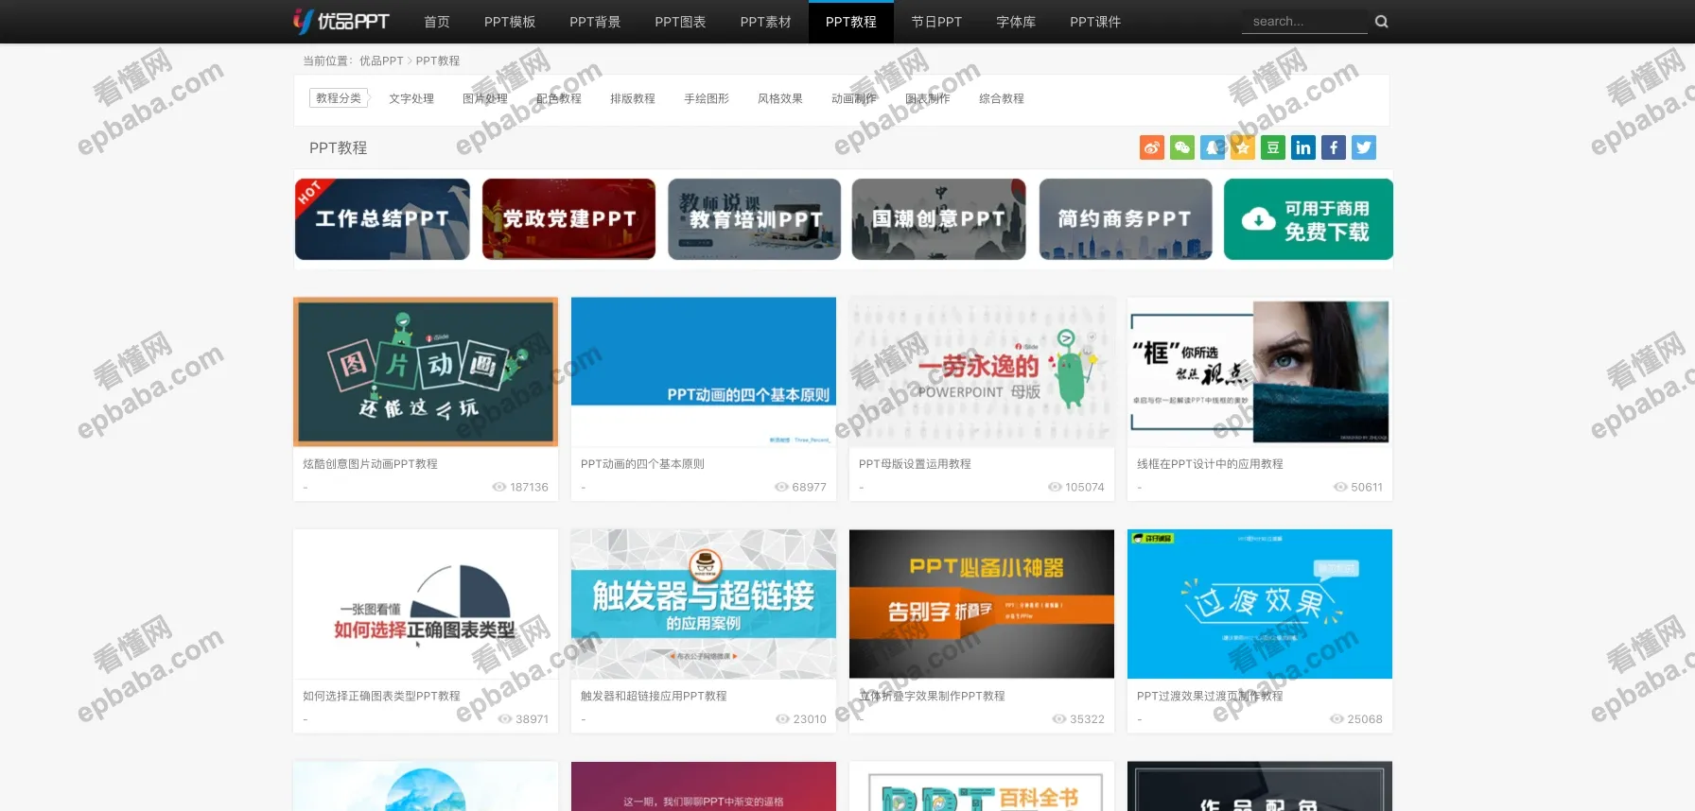Open the 国潮创意PPT banner

[938, 219]
